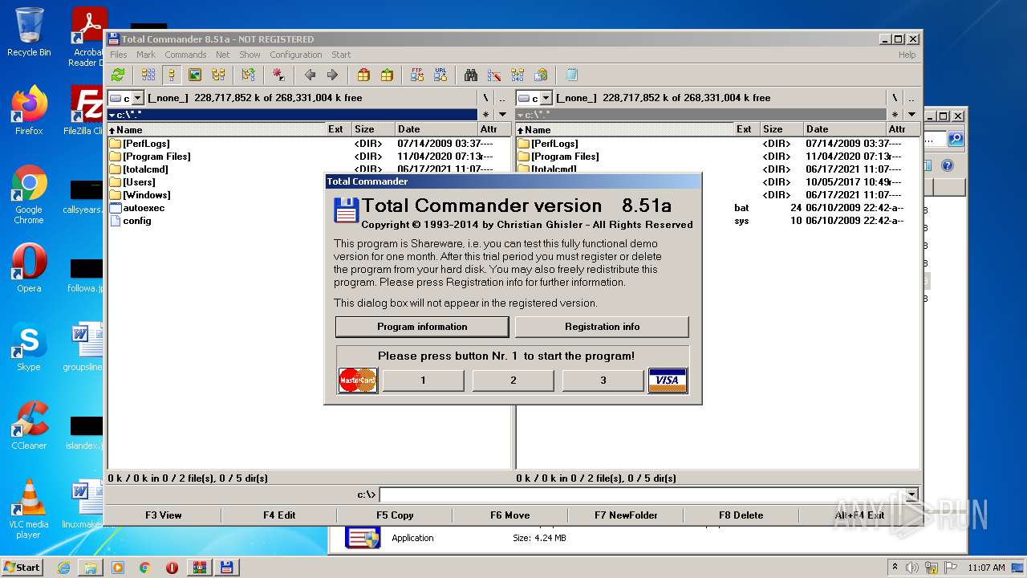
Task: Click the Invert selection toolbar icon
Action: [248, 75]
